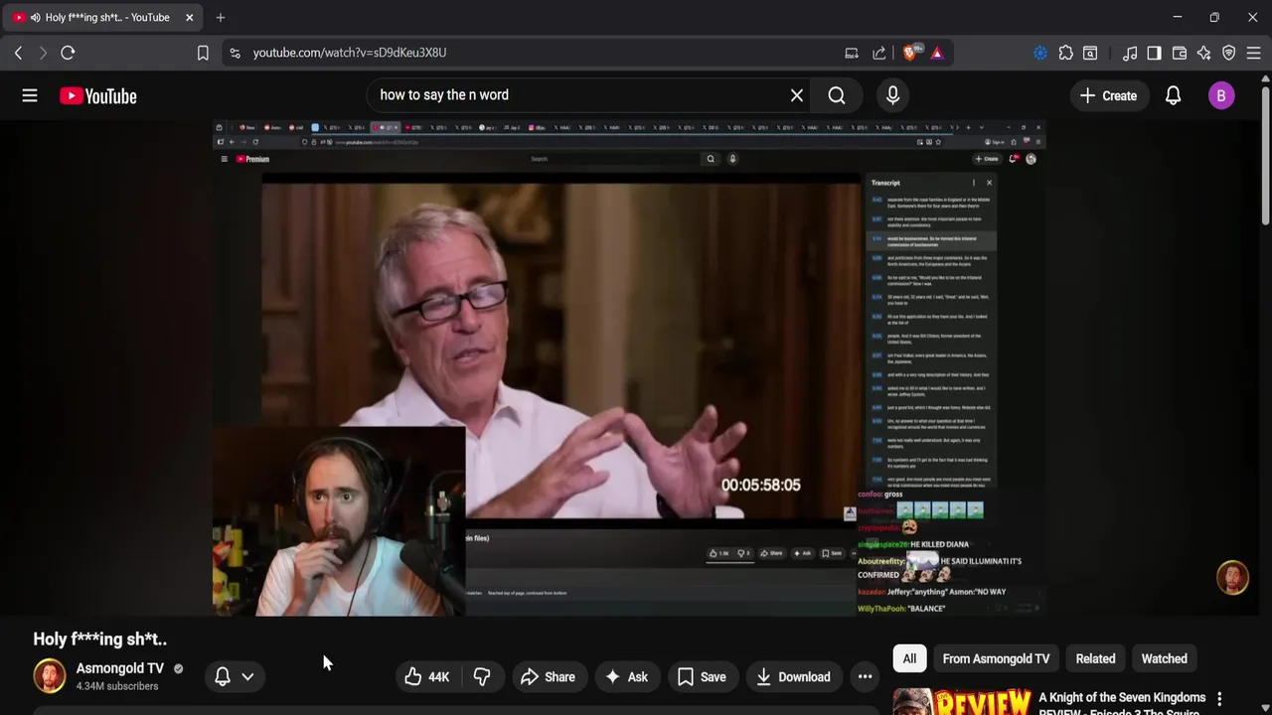Open the browser main menu
Screen dimensions: 1272x715
pyautogui.click(x=1254, y=53)
